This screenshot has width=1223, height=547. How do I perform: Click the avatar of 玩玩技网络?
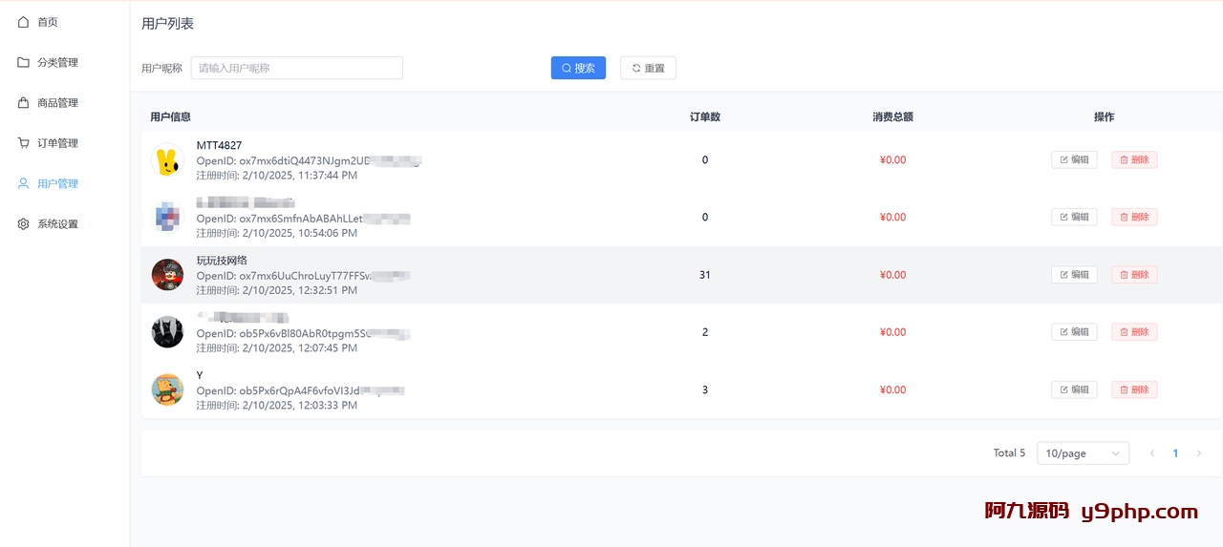tap(168, 275)
